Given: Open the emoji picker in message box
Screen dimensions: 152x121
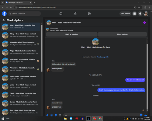Looking at the screenshot, I should 141,115.
